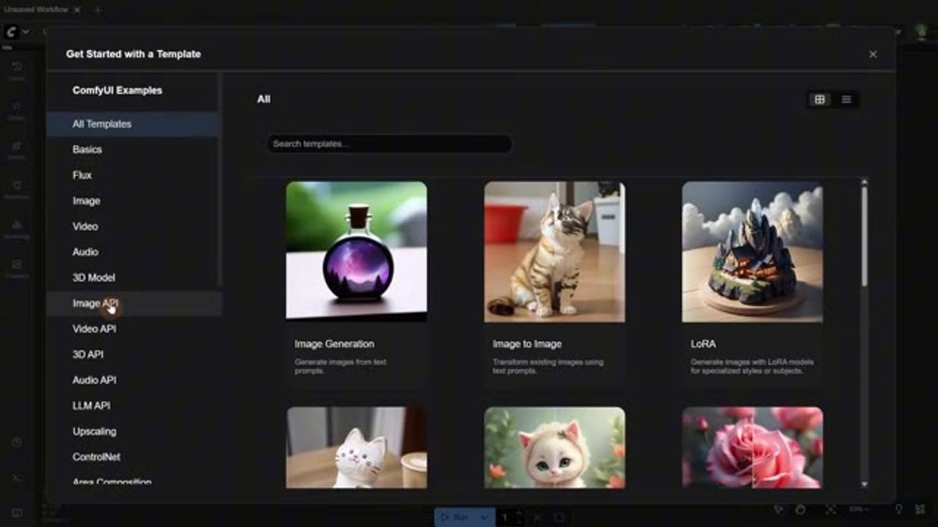
Task: Cancel current run with X icon
Action: (538, 517)
